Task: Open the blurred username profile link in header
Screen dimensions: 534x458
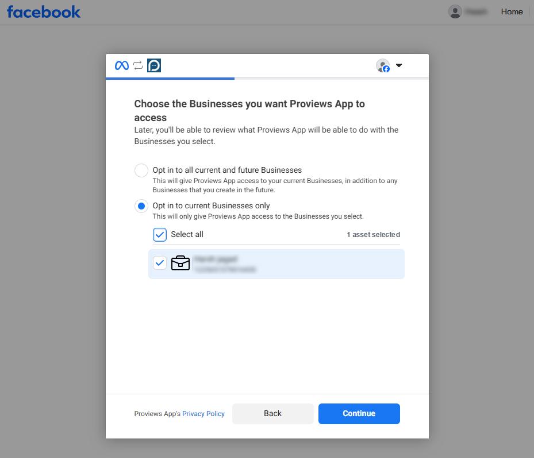Action: (x=476, y=12)
